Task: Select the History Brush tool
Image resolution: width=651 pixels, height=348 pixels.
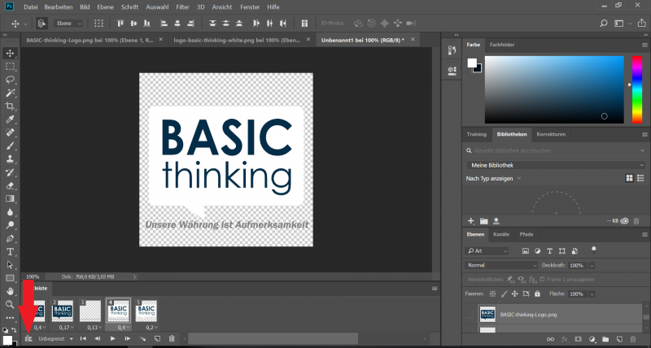Action: 11,172
